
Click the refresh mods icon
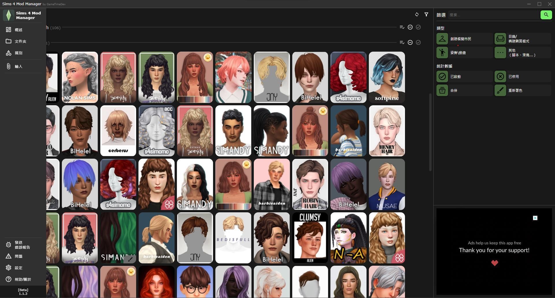(417, 14)
